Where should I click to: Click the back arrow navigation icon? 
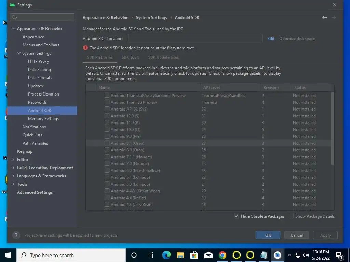tap(324, 17)
